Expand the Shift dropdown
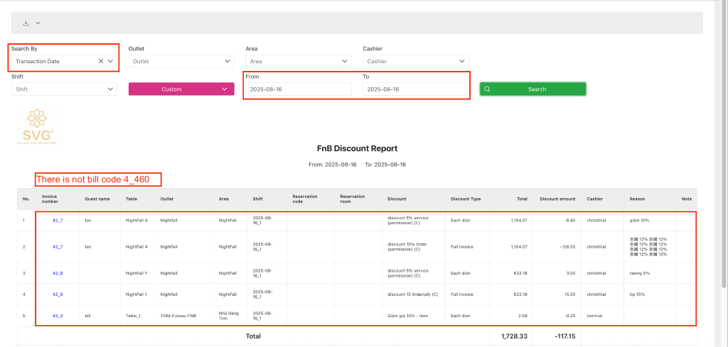Image resolution: width=728 pixels, height=347 pixels. 63,89
